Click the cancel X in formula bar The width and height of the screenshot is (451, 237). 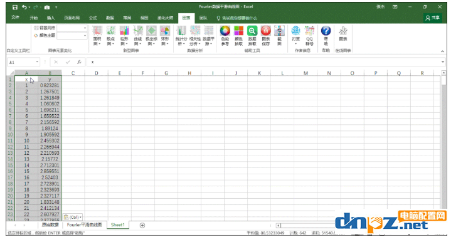coord(56,62)
